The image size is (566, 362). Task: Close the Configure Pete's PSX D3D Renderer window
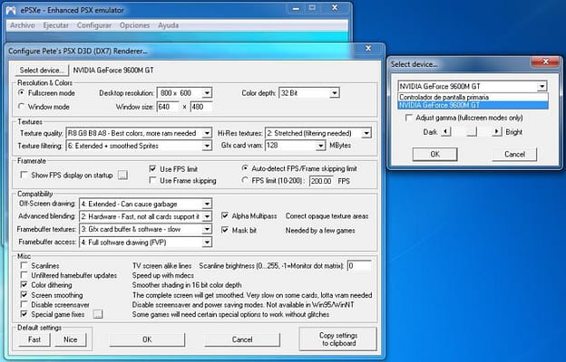coord(368,48)
